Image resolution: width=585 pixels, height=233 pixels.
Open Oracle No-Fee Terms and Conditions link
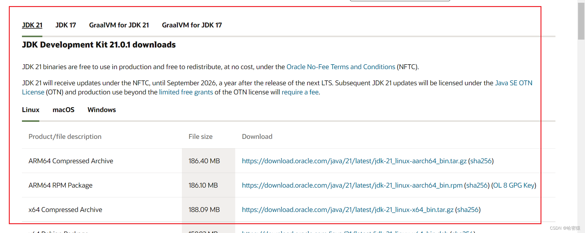tap(341, 67)
